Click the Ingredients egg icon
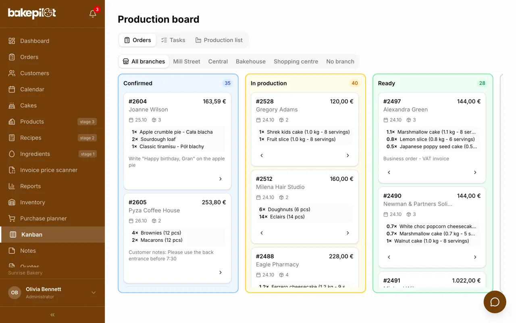This screenshot has height=323, width=516. click(x=12, y=154)
